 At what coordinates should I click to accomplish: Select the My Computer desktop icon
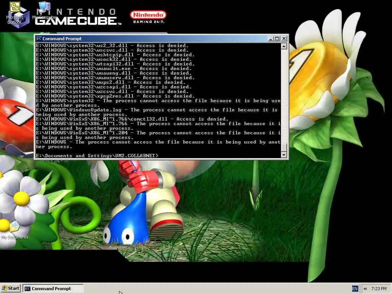point(44,10)
